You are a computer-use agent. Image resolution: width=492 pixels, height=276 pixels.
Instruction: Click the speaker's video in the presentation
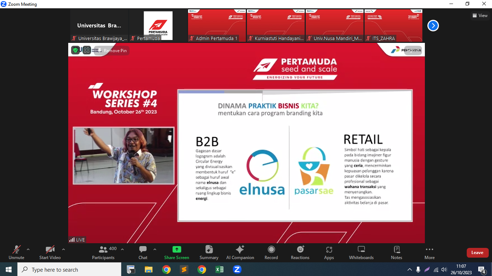coord(123,155)
